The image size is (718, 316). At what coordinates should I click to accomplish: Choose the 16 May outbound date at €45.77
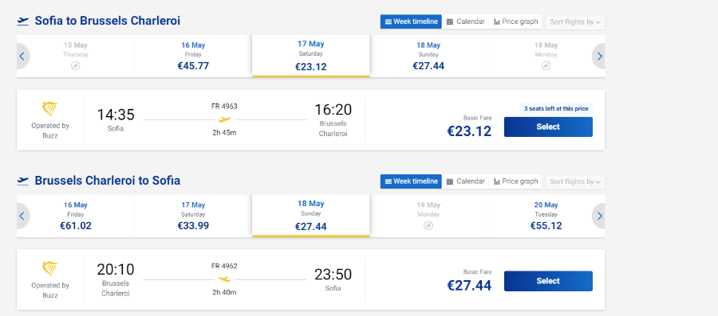coord(193,57)
